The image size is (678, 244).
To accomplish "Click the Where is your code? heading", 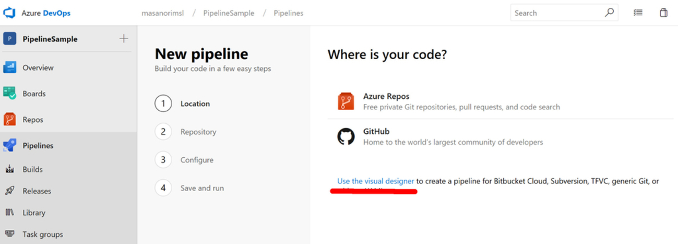I will [x=387, y=54].
